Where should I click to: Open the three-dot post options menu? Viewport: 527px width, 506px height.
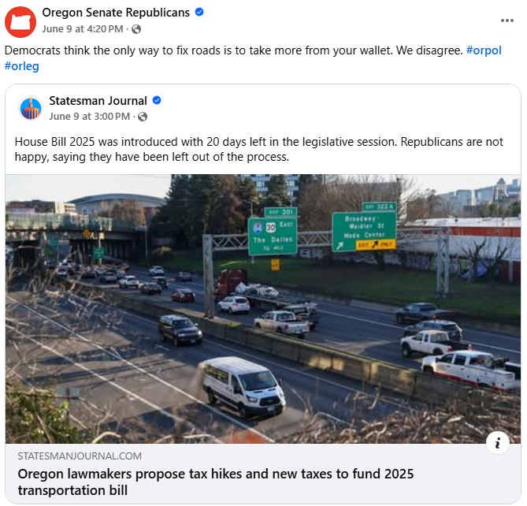click(507, 20)
